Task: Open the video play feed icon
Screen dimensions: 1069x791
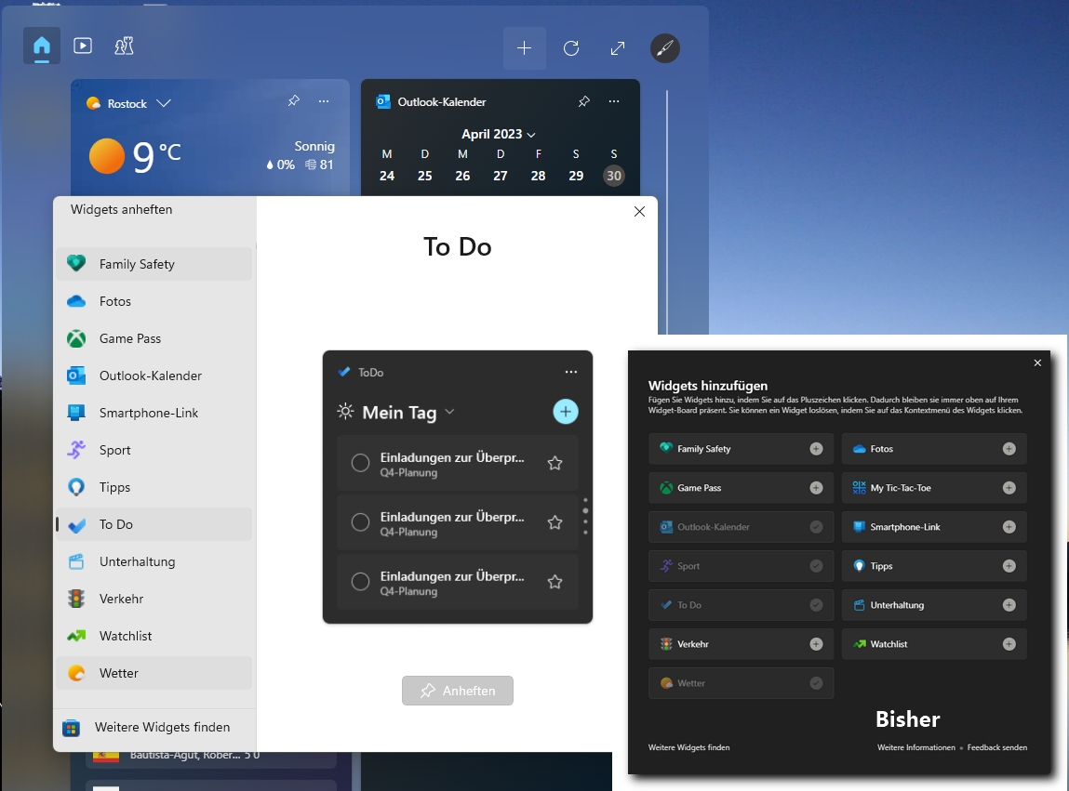Action: [x=83, y=46]
